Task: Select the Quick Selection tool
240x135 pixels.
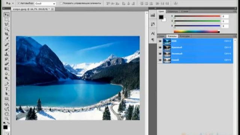Action: pos(7,29)
